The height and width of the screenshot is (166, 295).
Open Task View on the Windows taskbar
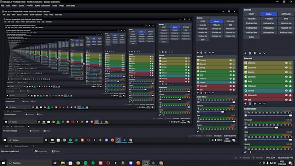click(55, 163)
